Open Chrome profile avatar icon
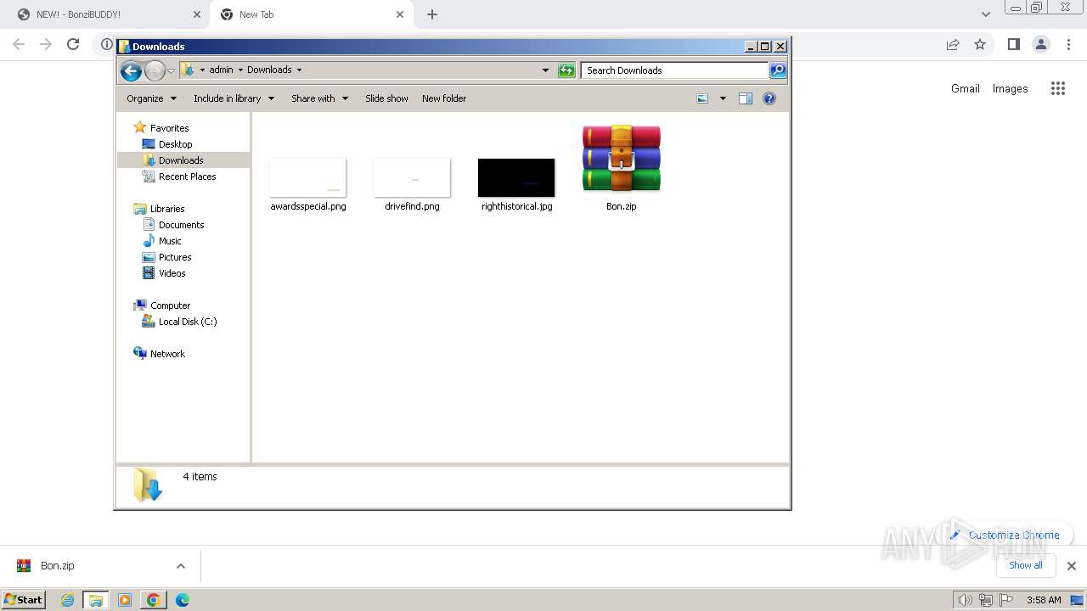The width and height of the screenshot is (1087, 611). [1040, 44]
